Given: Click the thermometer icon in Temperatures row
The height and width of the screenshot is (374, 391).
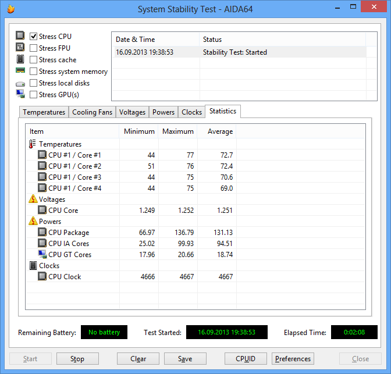Looking at the screenshot, I should pos(33,144).
